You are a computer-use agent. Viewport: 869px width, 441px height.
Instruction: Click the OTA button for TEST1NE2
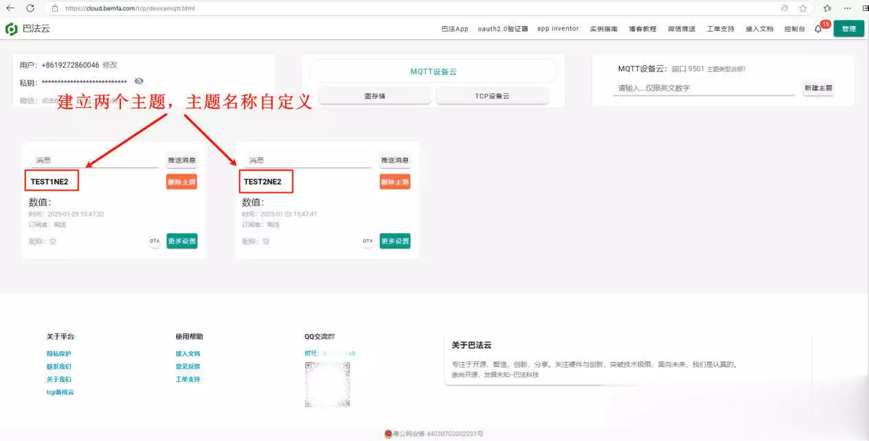(x=155, y=241)
